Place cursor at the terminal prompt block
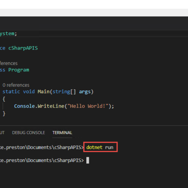 [x=88, y=160]
